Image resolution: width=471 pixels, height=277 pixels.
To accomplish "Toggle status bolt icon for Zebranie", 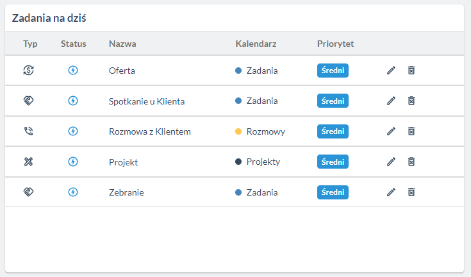I will [x=73, y=192].
